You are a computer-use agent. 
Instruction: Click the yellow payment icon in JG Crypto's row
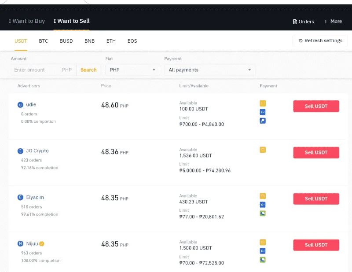pos(263,150)
